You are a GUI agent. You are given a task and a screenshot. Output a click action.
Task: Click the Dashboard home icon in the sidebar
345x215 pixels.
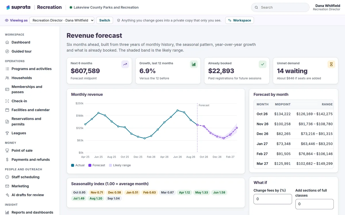pos(7,42)
